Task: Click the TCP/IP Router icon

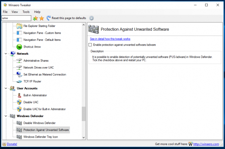Action: tap(19, 82)
